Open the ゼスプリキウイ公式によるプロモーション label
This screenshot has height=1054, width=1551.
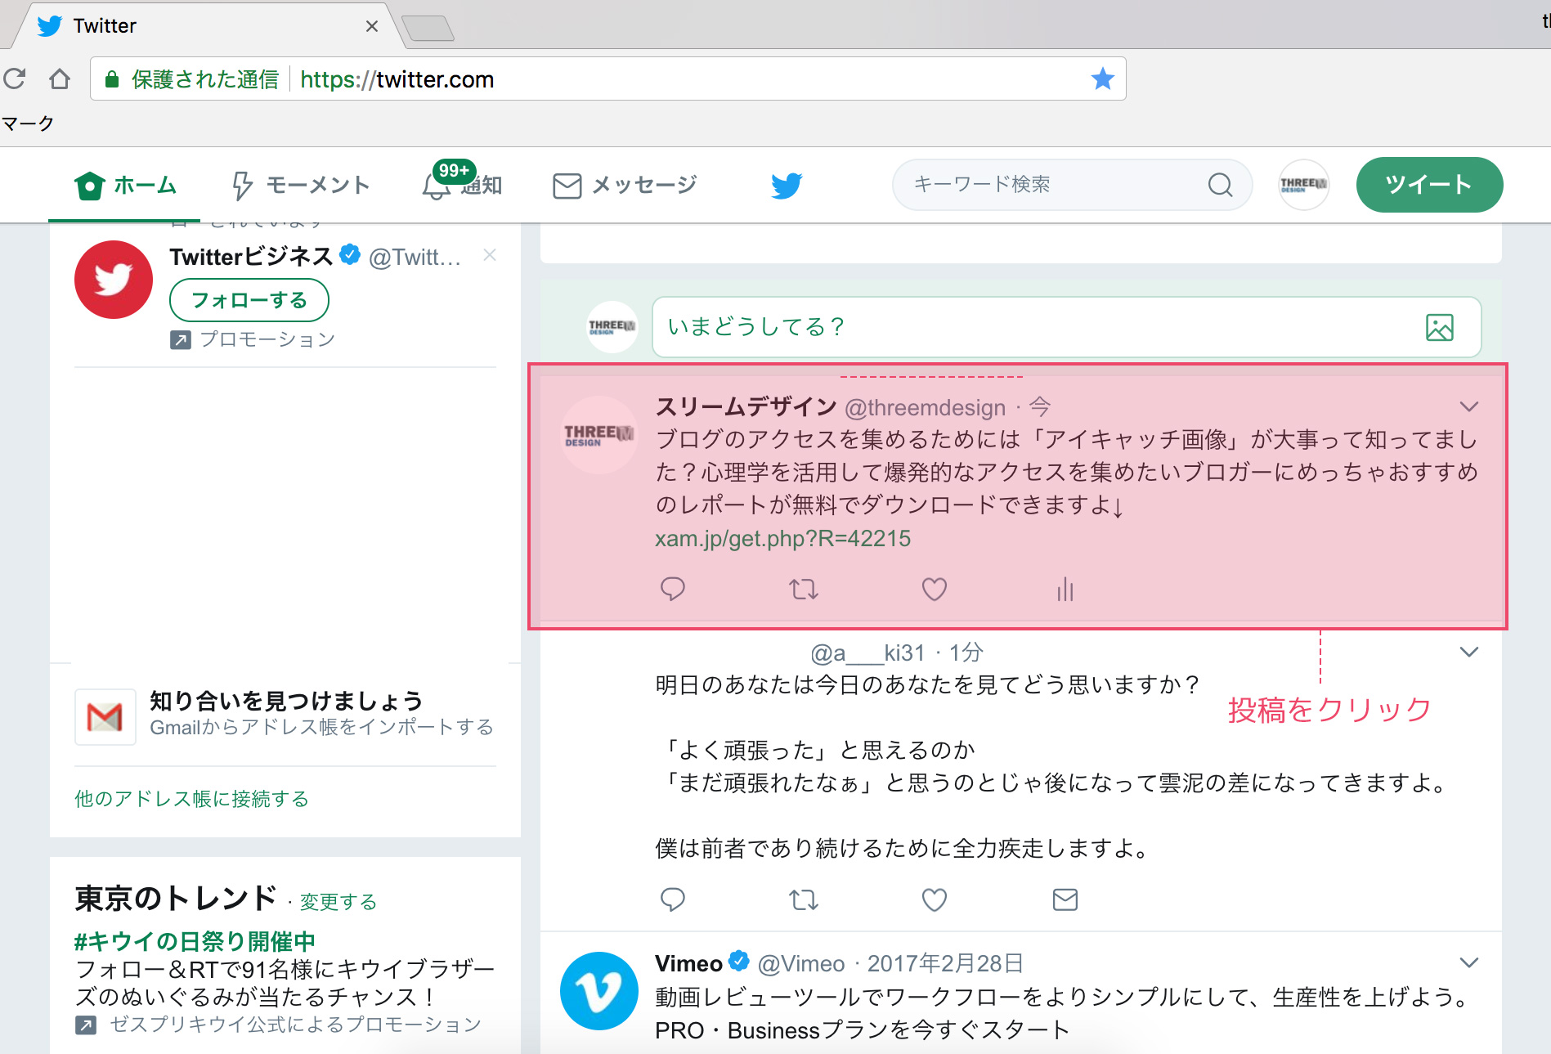[279, 1025]
